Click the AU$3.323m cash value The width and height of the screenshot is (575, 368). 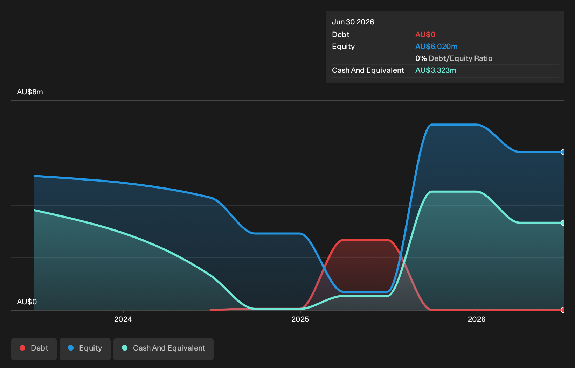tap(436, 70)
